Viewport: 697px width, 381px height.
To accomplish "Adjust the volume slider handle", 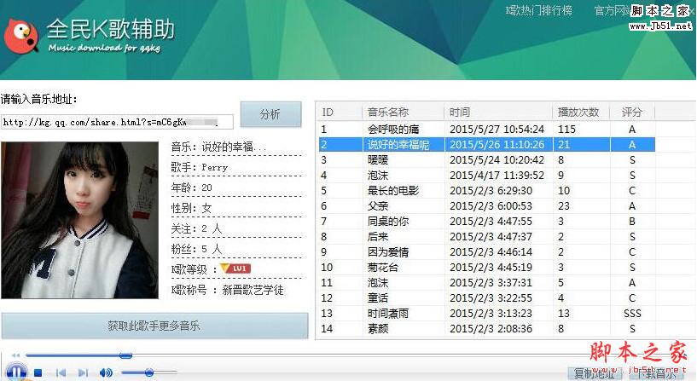I will pos(149,372).
